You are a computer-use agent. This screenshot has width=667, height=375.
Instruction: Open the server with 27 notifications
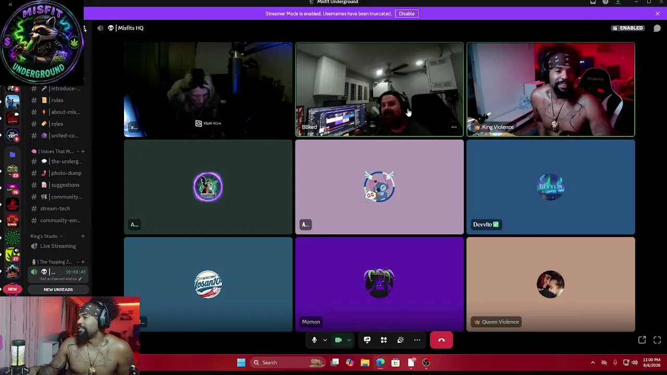click(13, 254)
